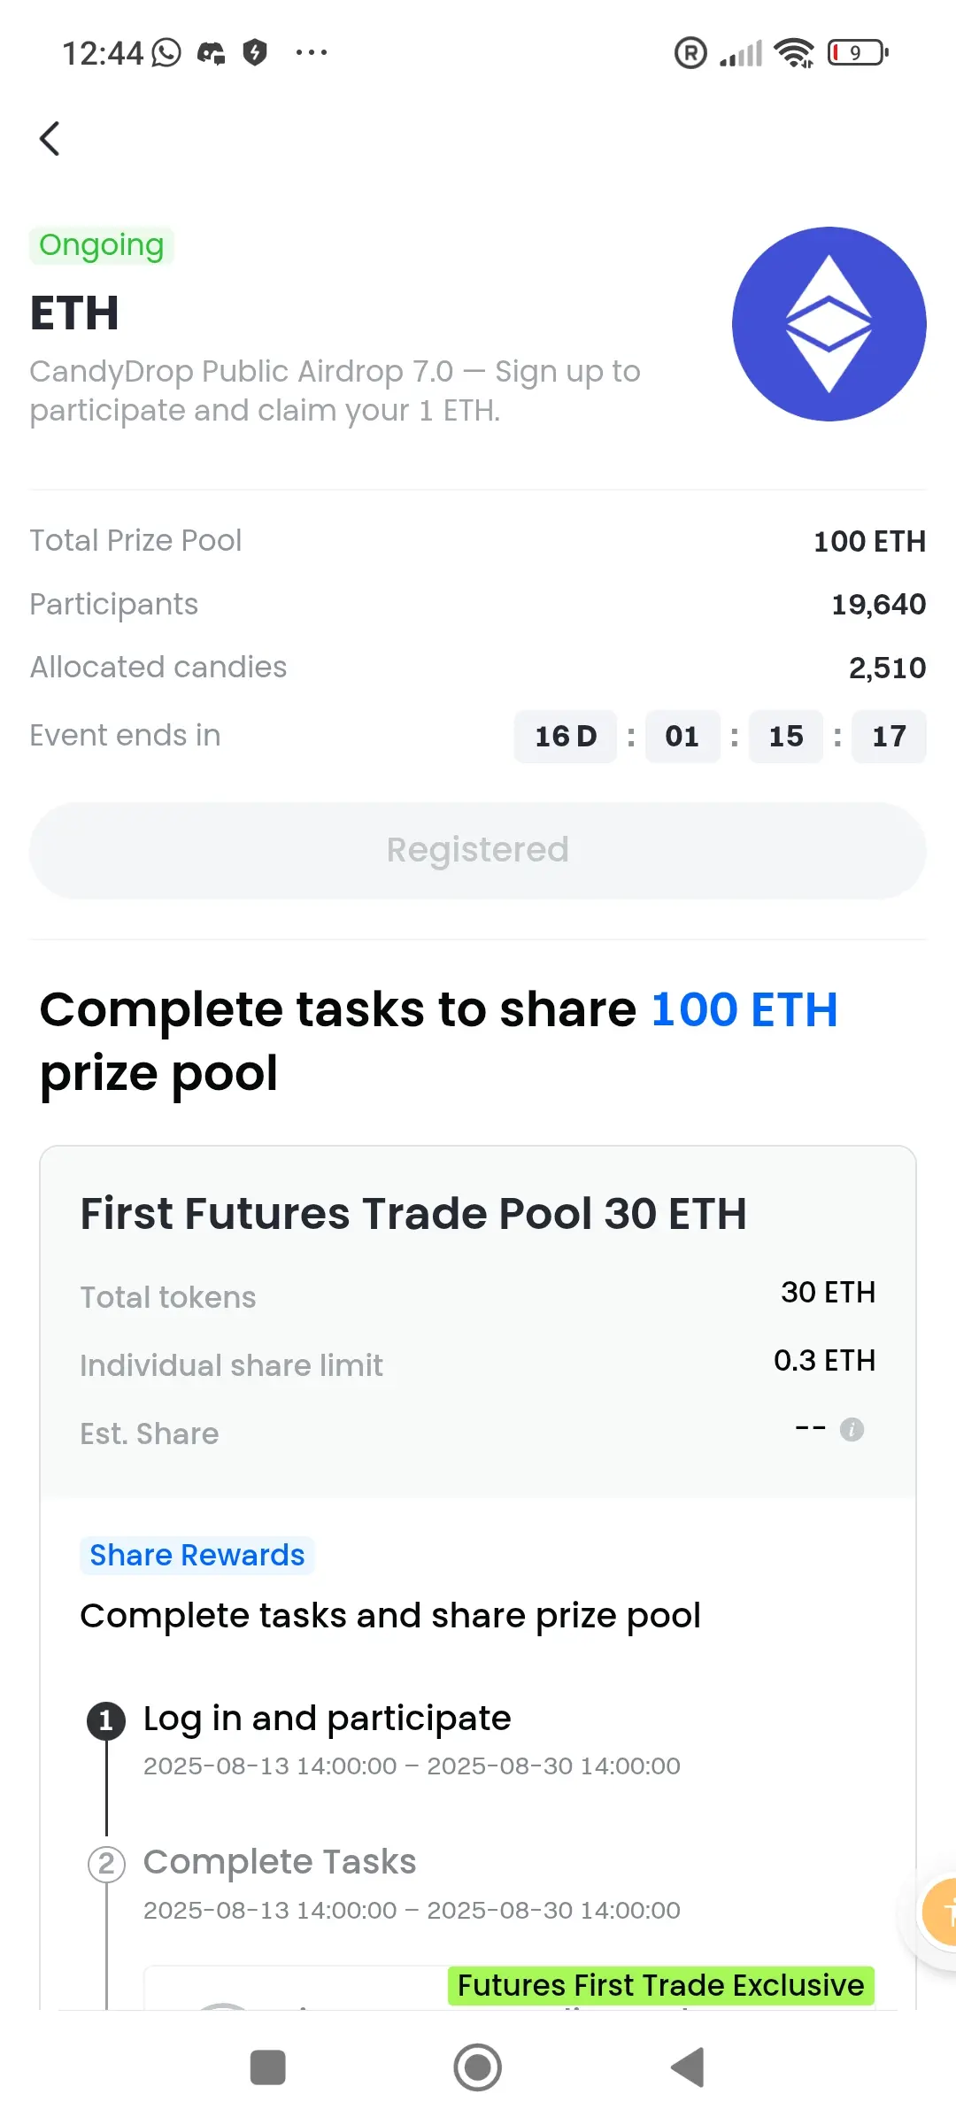Tap the 16 D countdown box
This screenshot has width=956, height=2125.
point(566,736)
